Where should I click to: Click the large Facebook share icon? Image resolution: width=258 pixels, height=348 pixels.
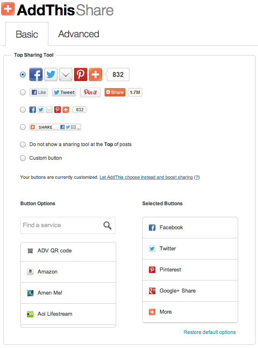click(36, 74)
